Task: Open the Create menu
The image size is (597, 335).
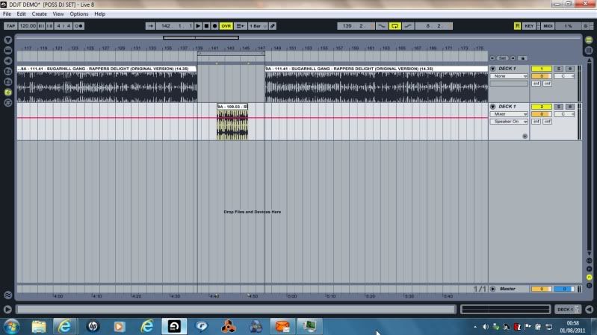Action: coord(39,14)
